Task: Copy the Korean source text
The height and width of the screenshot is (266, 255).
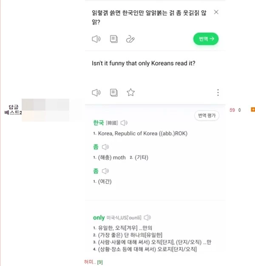Action: pos(113,39)
